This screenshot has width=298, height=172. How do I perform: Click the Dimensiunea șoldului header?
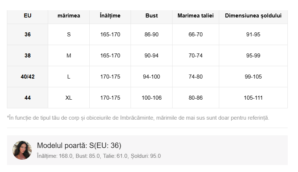pos(253,16)
